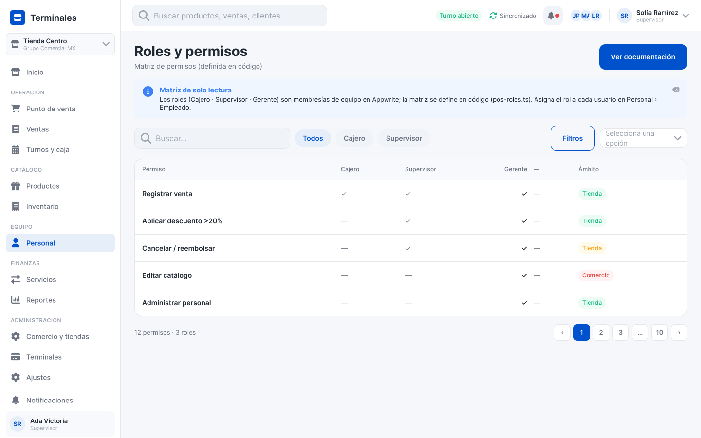Open Reportes chart icon in sidebar
Viewport: 701px width, 438px height.
[x=16, y=300]
